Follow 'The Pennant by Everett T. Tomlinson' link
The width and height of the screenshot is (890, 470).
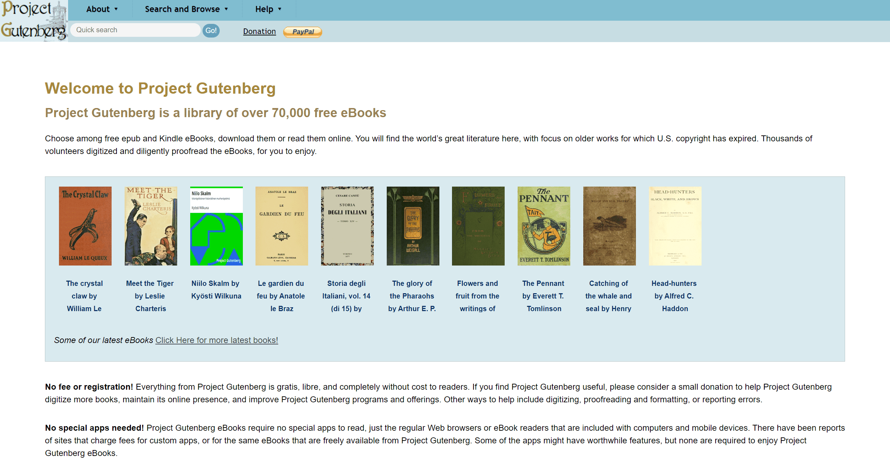pyautogui.click(x=543, y=296)
